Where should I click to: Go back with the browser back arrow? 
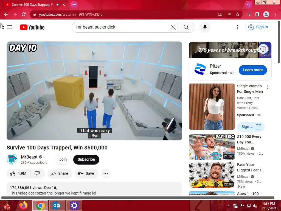tap(6, 14)
